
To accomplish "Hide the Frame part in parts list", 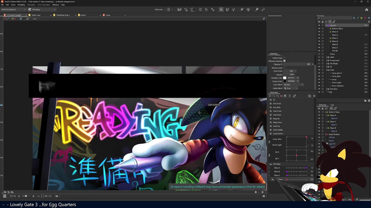I will pos(319,54).
